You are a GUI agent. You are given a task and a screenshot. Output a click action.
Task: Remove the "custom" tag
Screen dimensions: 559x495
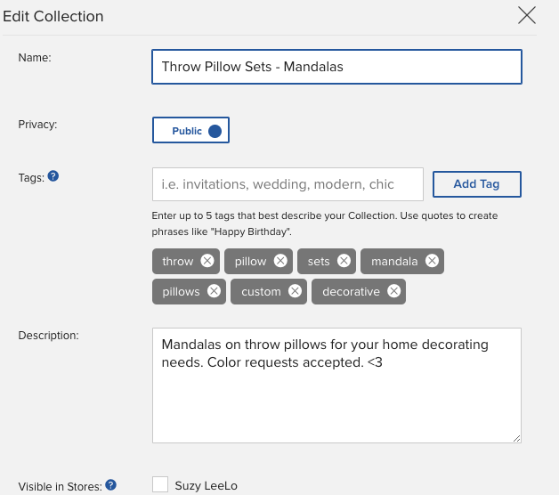click(295, 291)
